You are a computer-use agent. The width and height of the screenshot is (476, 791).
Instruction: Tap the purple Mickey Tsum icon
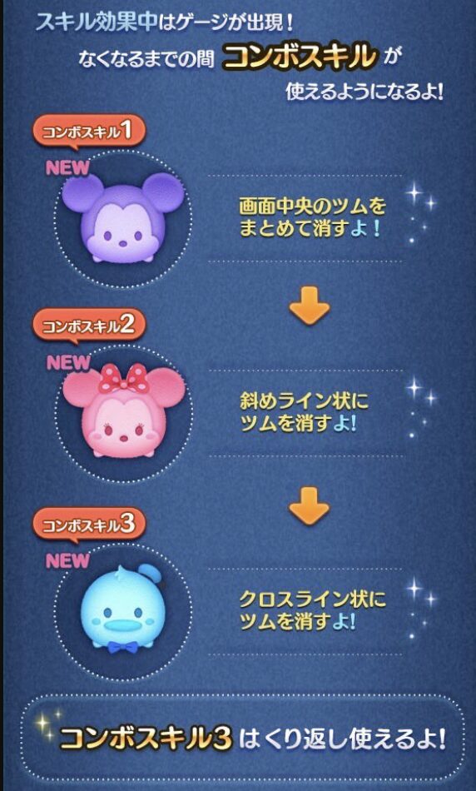(123, 217)
